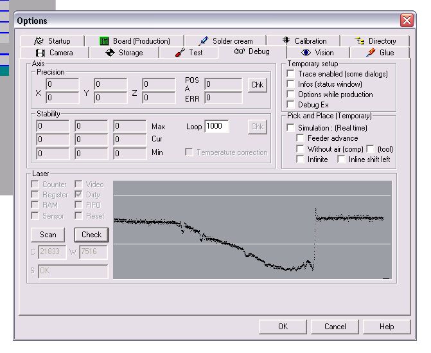The width and height of the screenshot is (431, 353).
Task: Select the Glue tab
Action: click(380, 53)
